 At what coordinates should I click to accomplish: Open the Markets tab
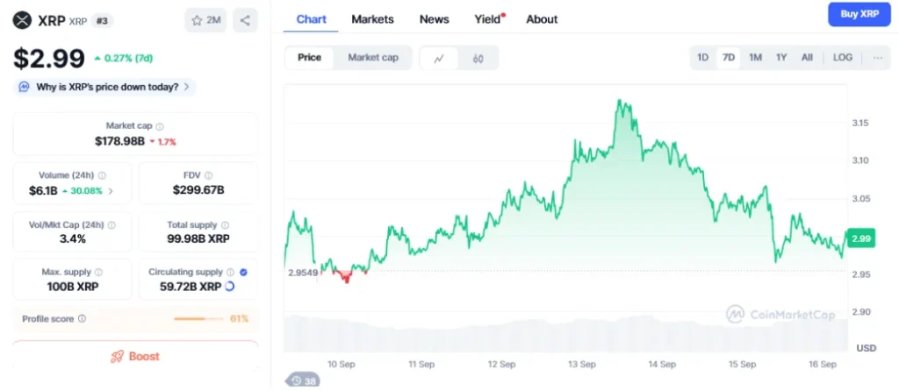coord(372,19)
